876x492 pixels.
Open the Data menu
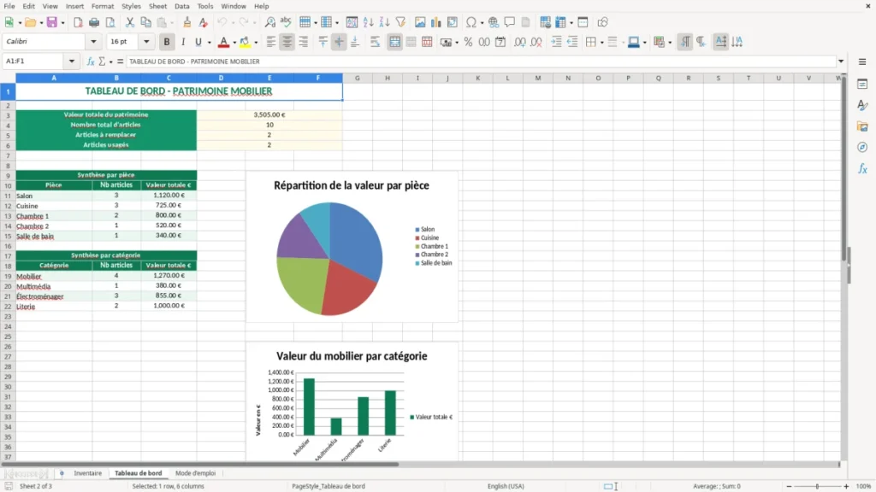tap(181, 6)
